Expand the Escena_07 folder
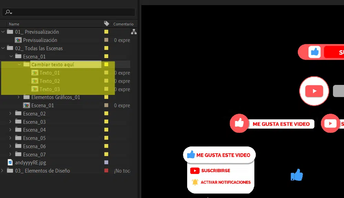The width and height of the screenshot is (344, 198). click(10, 154)
